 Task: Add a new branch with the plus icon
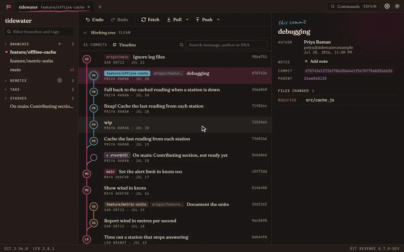tap(60, 44)
